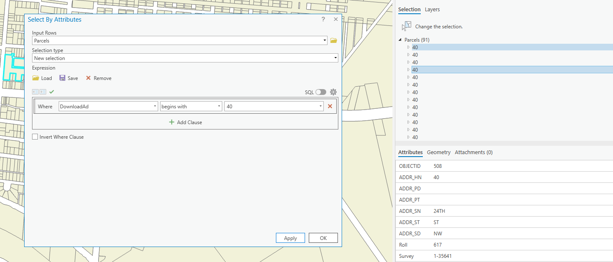Switch to the Layers tab
613x262 pixels.
coord(432,9)
